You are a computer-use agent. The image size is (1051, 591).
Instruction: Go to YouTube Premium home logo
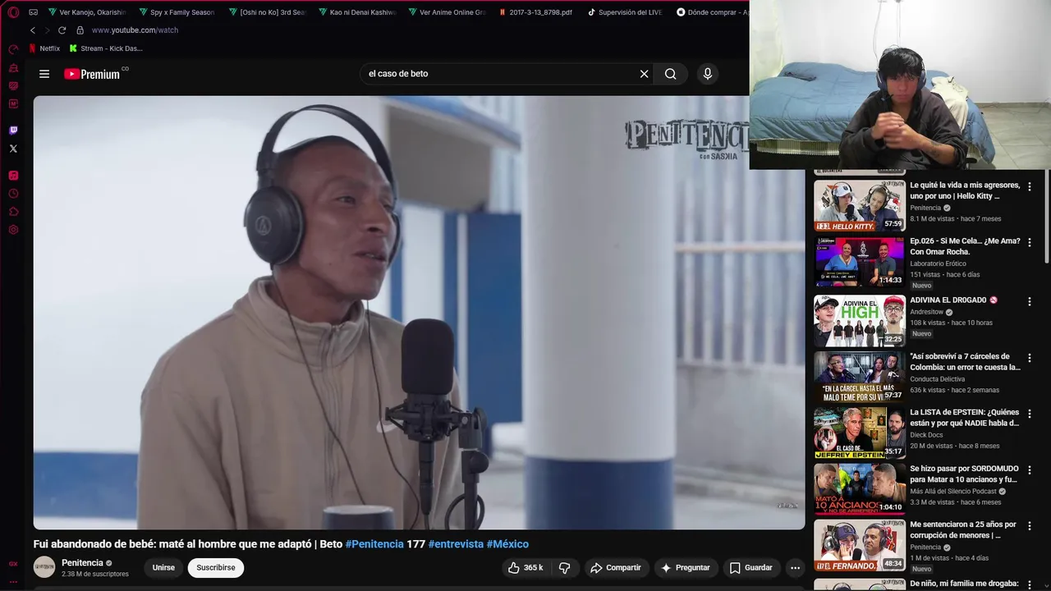tap(92, 74)
